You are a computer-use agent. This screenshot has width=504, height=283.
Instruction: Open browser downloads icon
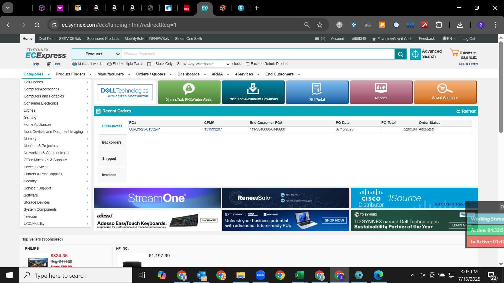pos(460,25)
